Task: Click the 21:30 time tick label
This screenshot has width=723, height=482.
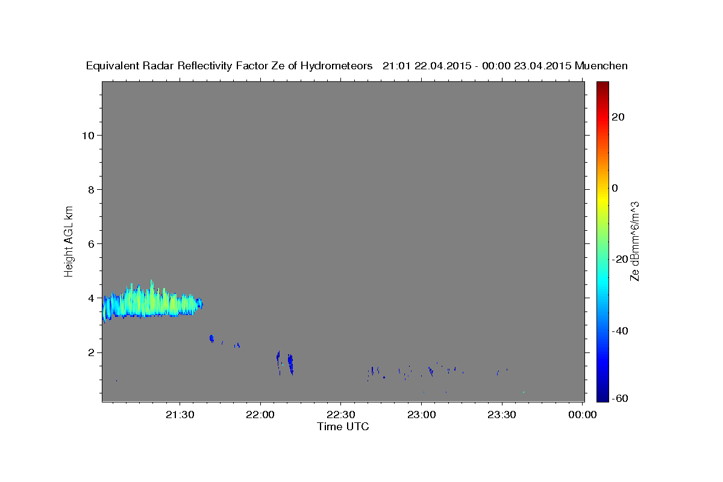Action: coord(180,415)
